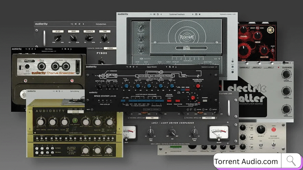Click the undo arrow in the PlexiTape toolbar
Viewport: 303px width, 170px height.
click(x=157, y=14)
